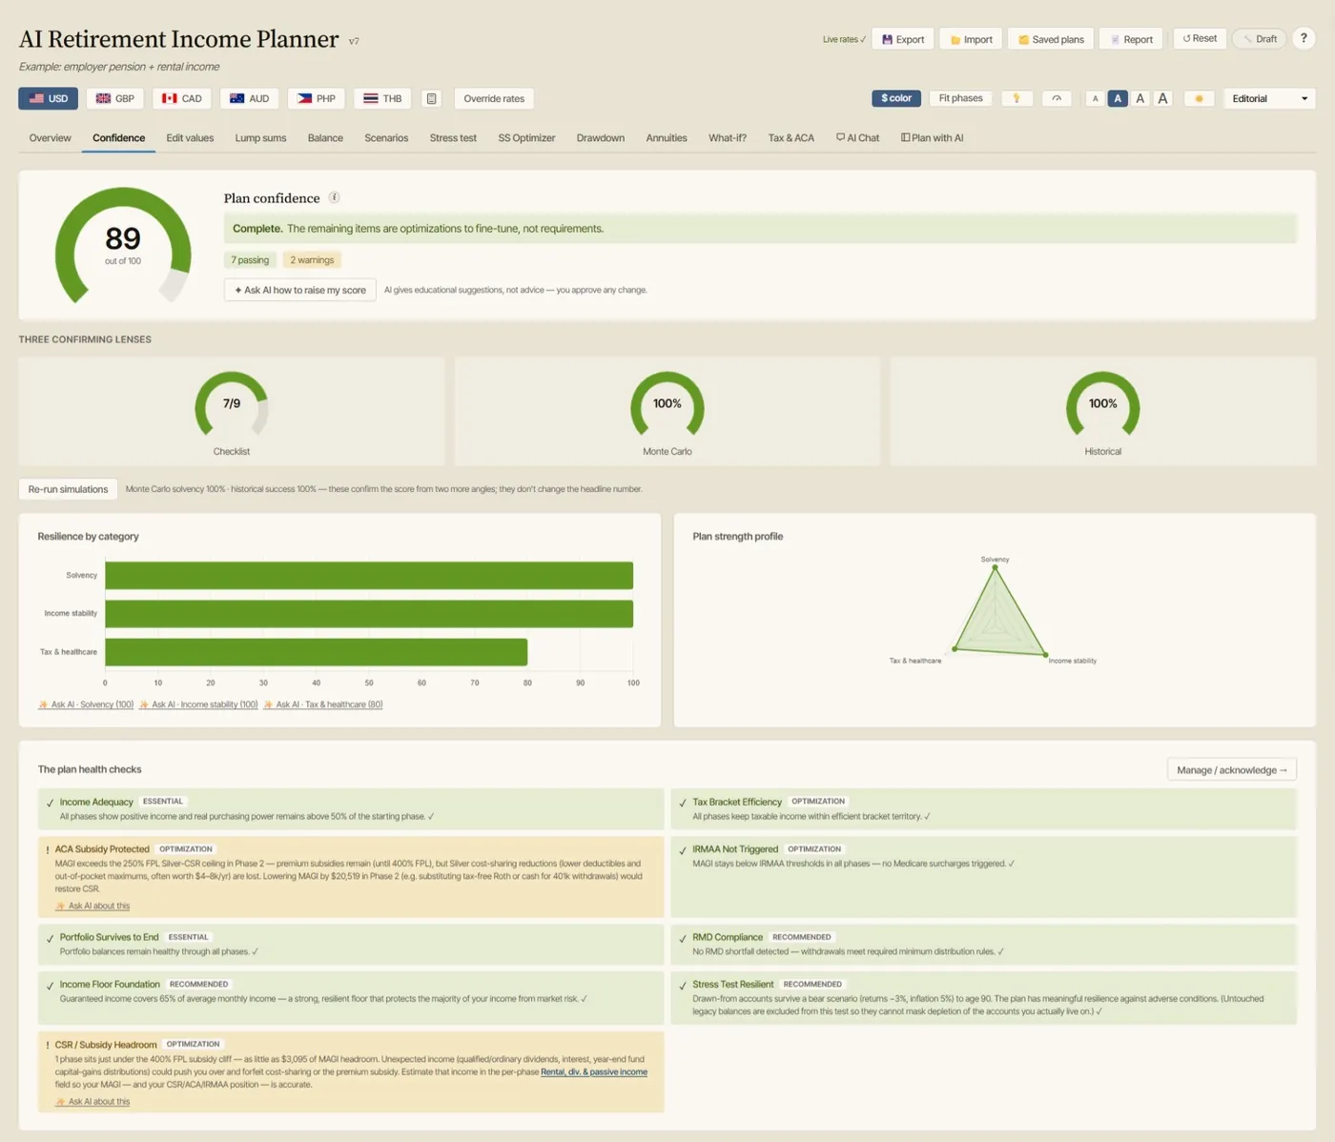The height and width of the screenshot is (1142, 1335).
Task: Click the calculator icon beside THB
Action: tap(431, 98)
